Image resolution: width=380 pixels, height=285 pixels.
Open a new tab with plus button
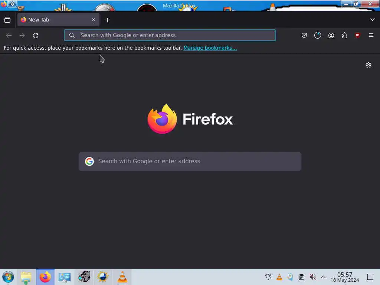point(107,20)
